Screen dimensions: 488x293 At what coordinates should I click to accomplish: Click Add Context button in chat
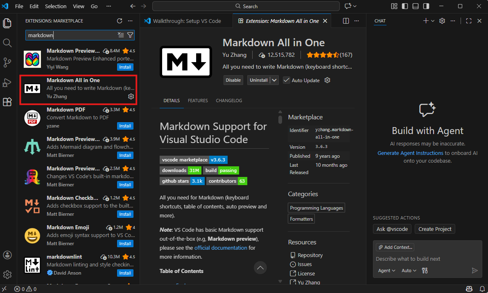pyautogui.click(x=395, y=247)
